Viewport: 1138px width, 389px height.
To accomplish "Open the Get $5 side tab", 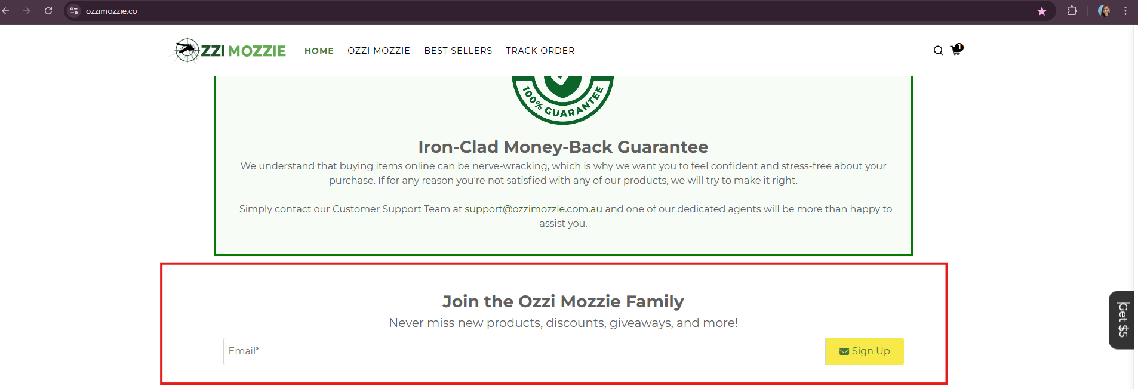I will point(1122,320).
